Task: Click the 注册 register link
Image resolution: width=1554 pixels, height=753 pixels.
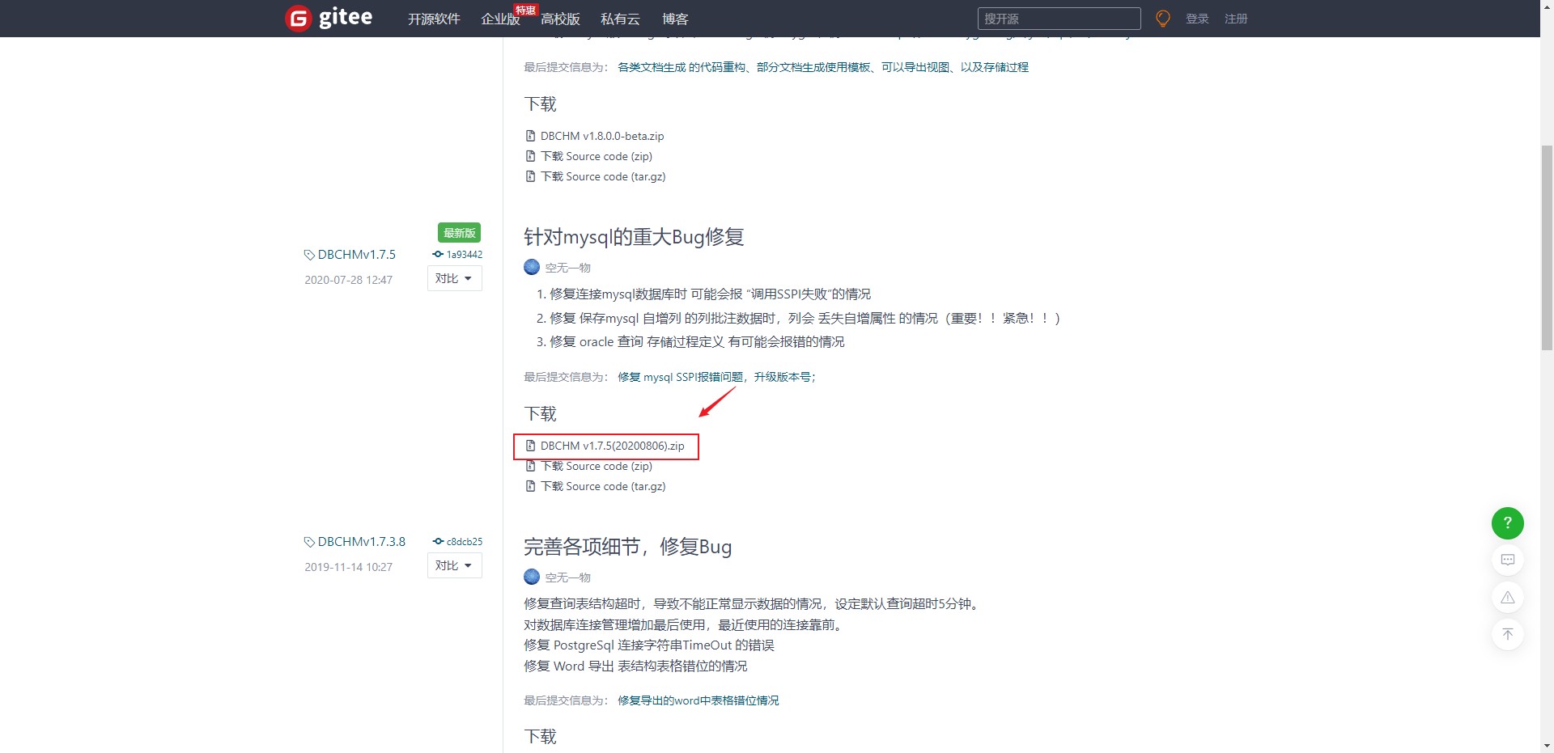Action: click(x=1235, y=19)
